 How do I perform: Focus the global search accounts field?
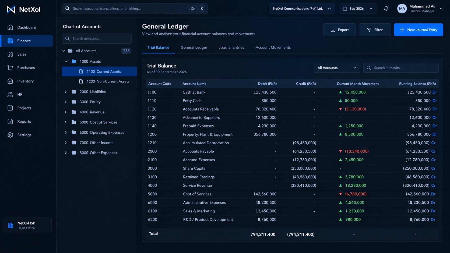(135, 9)
